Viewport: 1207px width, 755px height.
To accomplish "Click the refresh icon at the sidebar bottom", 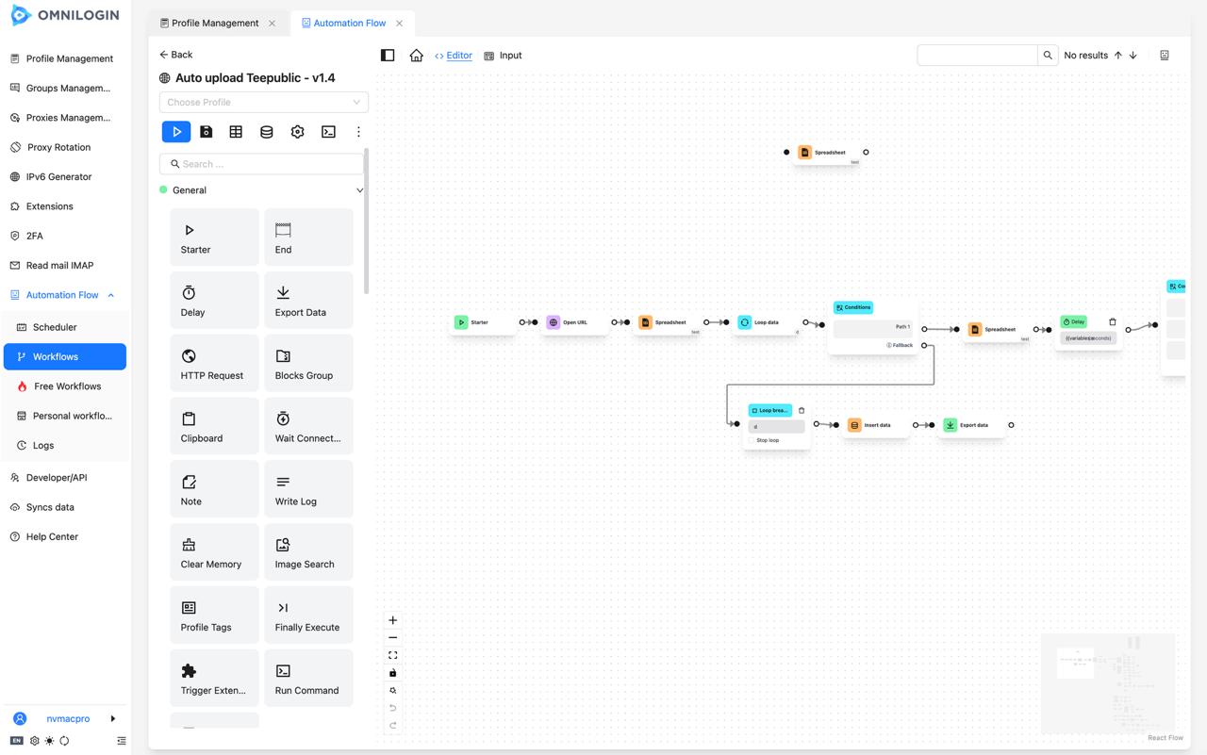I will point(64,741).
